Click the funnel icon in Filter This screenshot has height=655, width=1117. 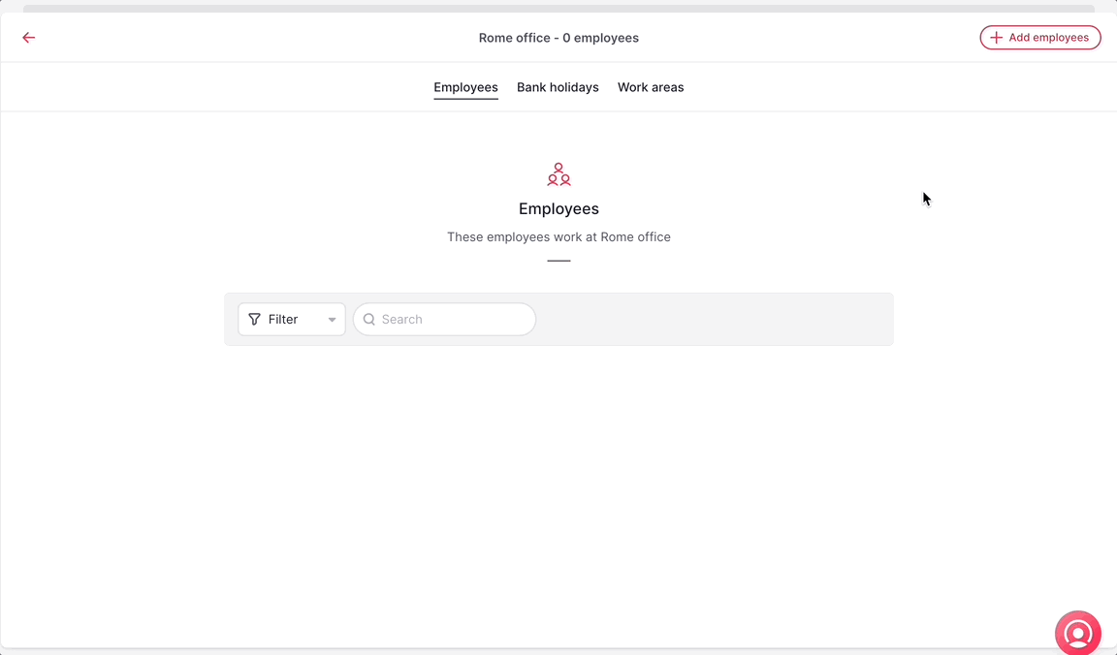point(255,320)
